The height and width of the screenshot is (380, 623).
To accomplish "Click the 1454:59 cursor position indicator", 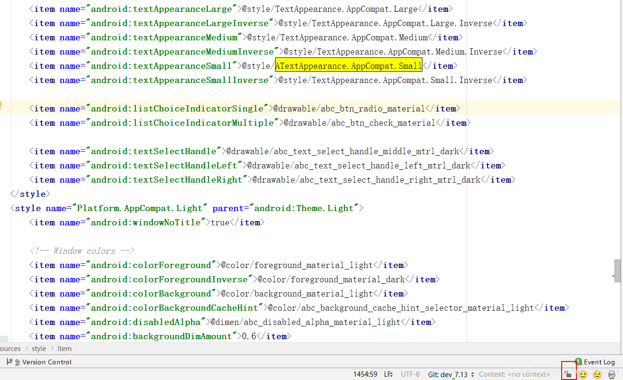I will (365, 374).
